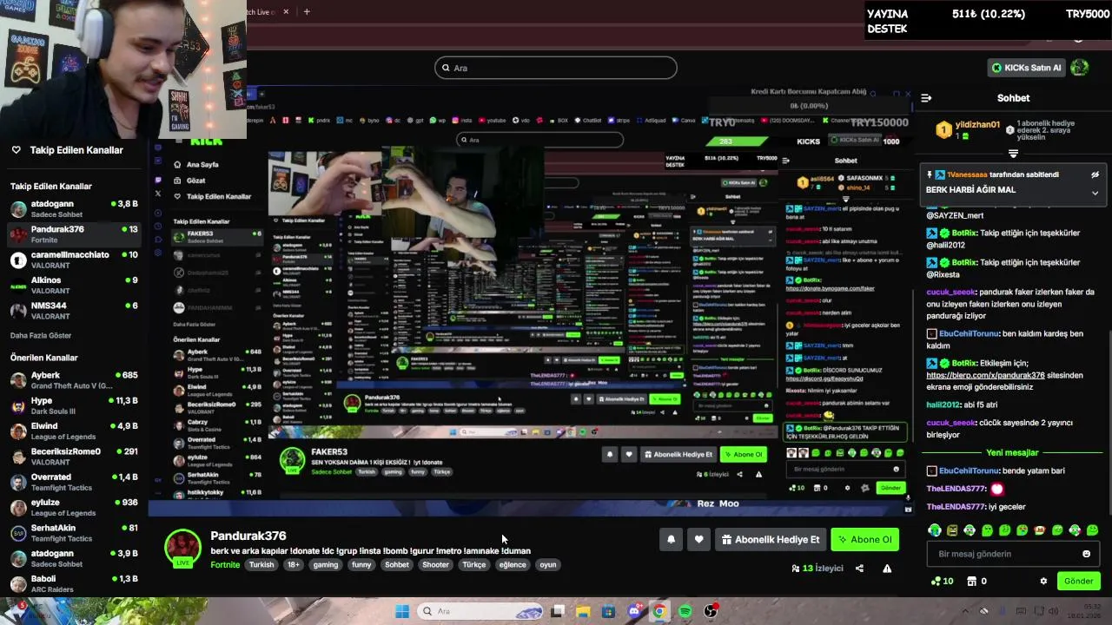The width and height of the screenshot is (1112, 625).
Task: Open Spotify from the taskbar
Action: 685,611
